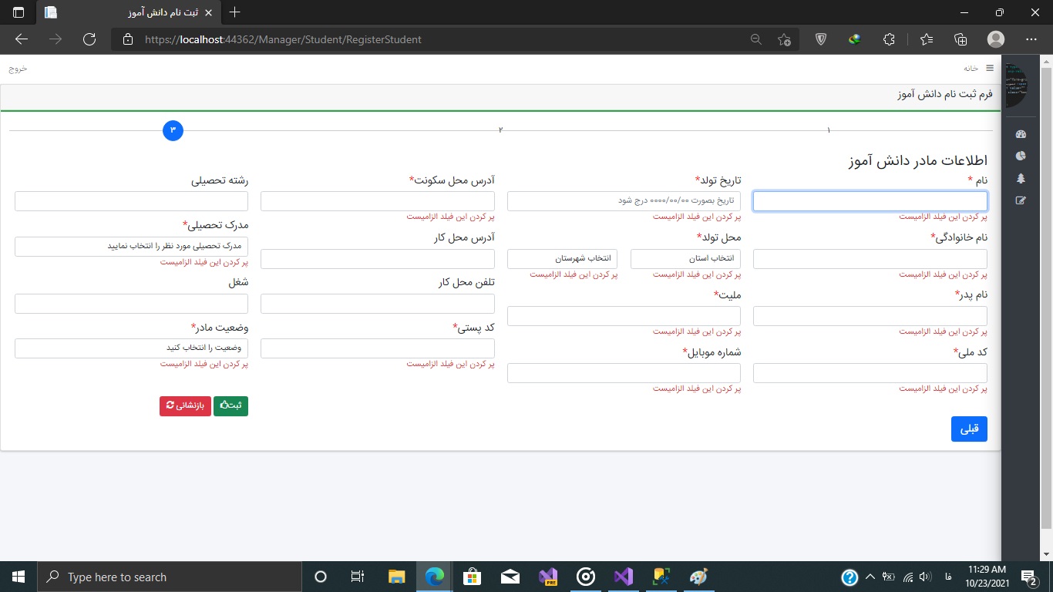Click the رشته تحصیلی field of study input
Screen dimensions: 1053x592
pos(131,201)
